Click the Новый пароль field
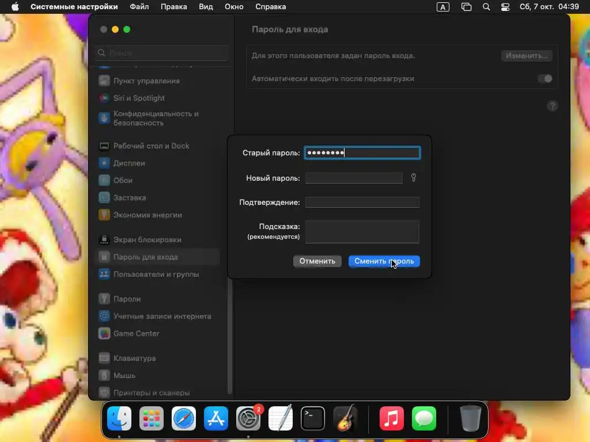This screenshot has width=590, height=442. [354, 178]
